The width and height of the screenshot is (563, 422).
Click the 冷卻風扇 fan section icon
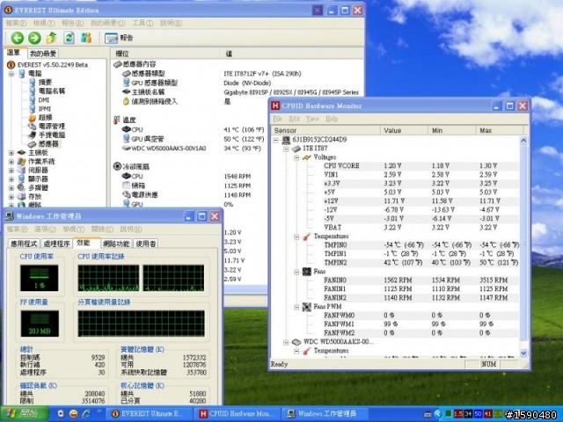(117, 166)
